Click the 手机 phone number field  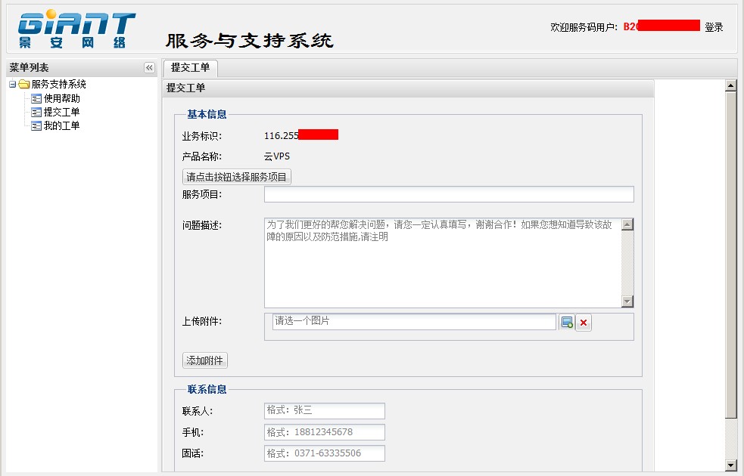click(324, 432)
